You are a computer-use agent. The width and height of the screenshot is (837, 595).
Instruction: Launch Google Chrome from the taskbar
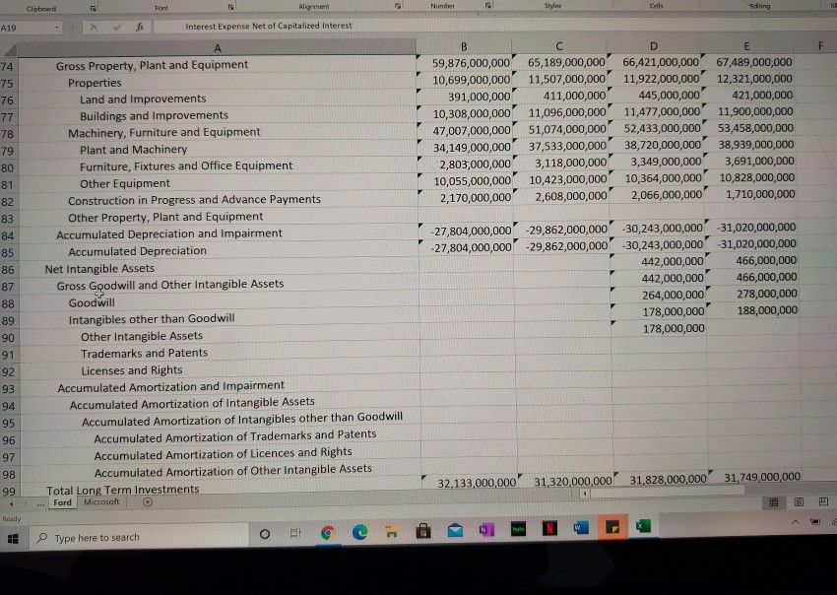point(327,532)
